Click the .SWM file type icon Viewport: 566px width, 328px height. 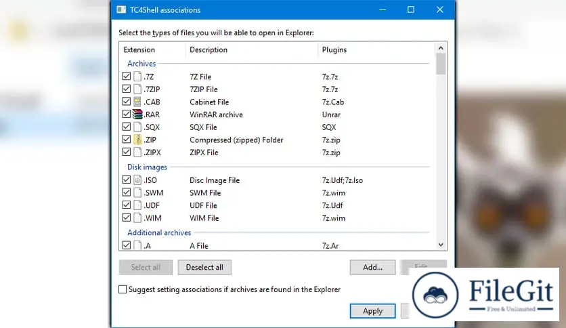tap(137, 192)
